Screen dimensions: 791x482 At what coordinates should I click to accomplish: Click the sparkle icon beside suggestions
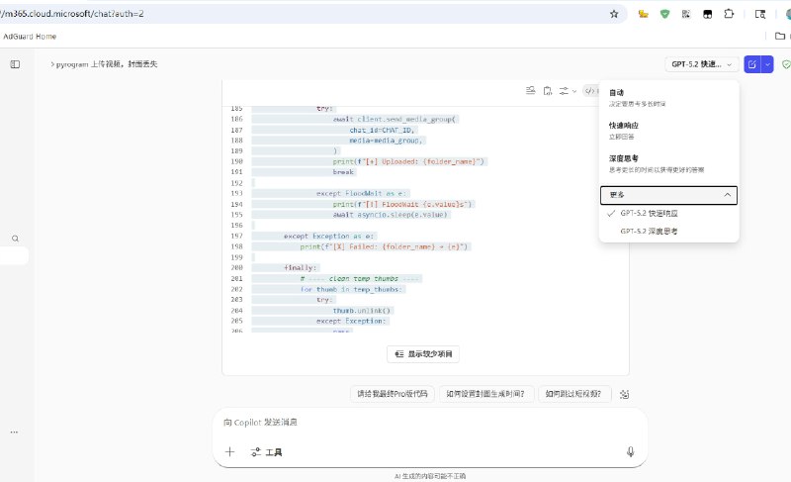[624, 394]
